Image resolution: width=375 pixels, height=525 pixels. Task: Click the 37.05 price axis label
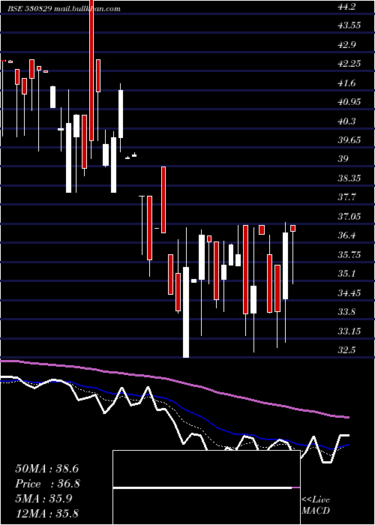349,217
